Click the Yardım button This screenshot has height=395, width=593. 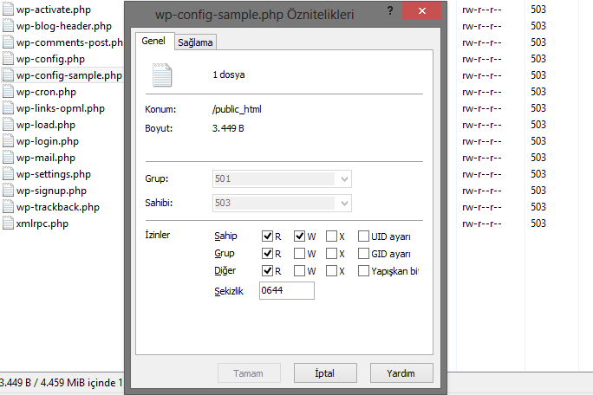[x=401, y=373]
